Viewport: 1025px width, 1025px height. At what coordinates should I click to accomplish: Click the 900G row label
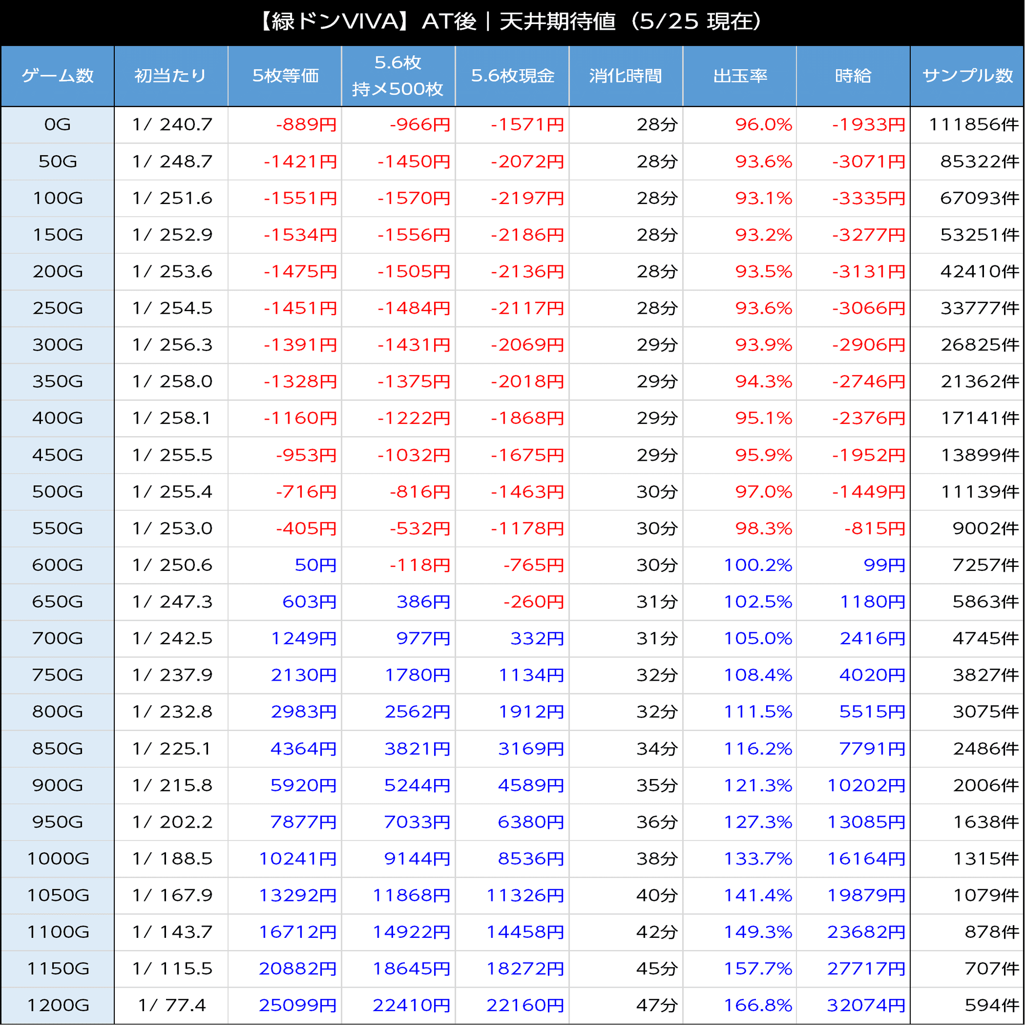pos(57,785)
